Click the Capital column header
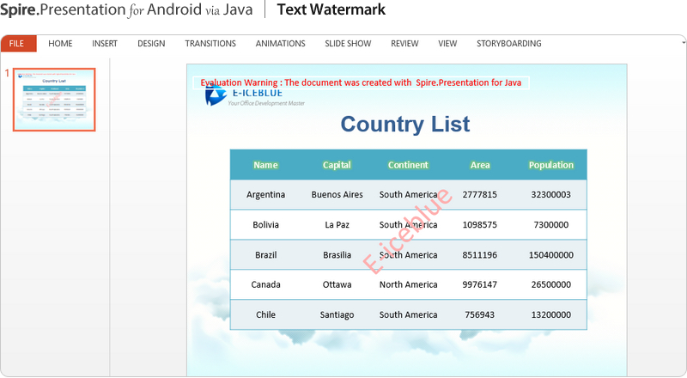This screenshot has width=687, height=378. (337, 165)
